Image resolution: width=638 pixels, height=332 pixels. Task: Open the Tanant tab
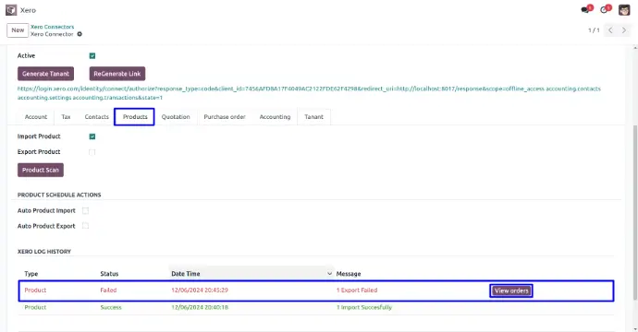(x=313, y=117)
